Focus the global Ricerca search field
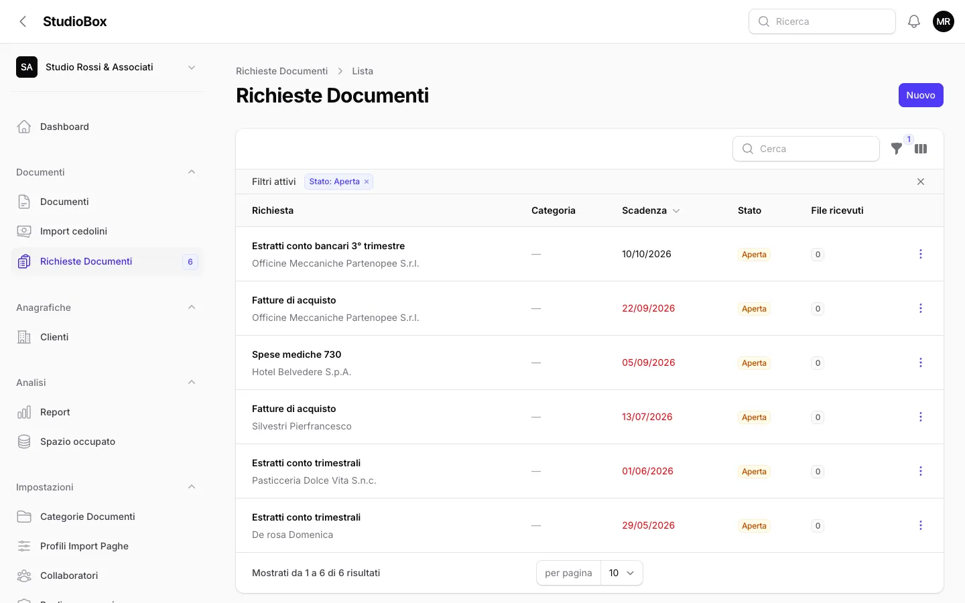Screen dimensions: 965x603 (x=822, y=21)
